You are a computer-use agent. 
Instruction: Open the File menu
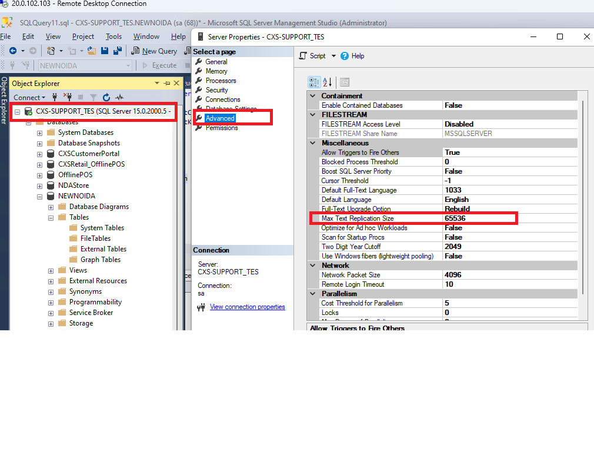coord(5,37)
